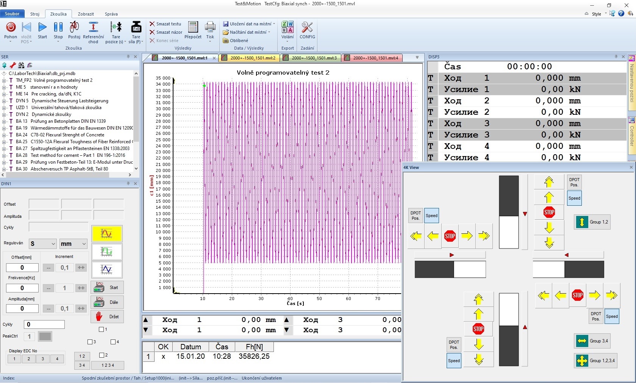Click the help question mark icon
Viewport: 636px width, 383px height.
point(621,14)
